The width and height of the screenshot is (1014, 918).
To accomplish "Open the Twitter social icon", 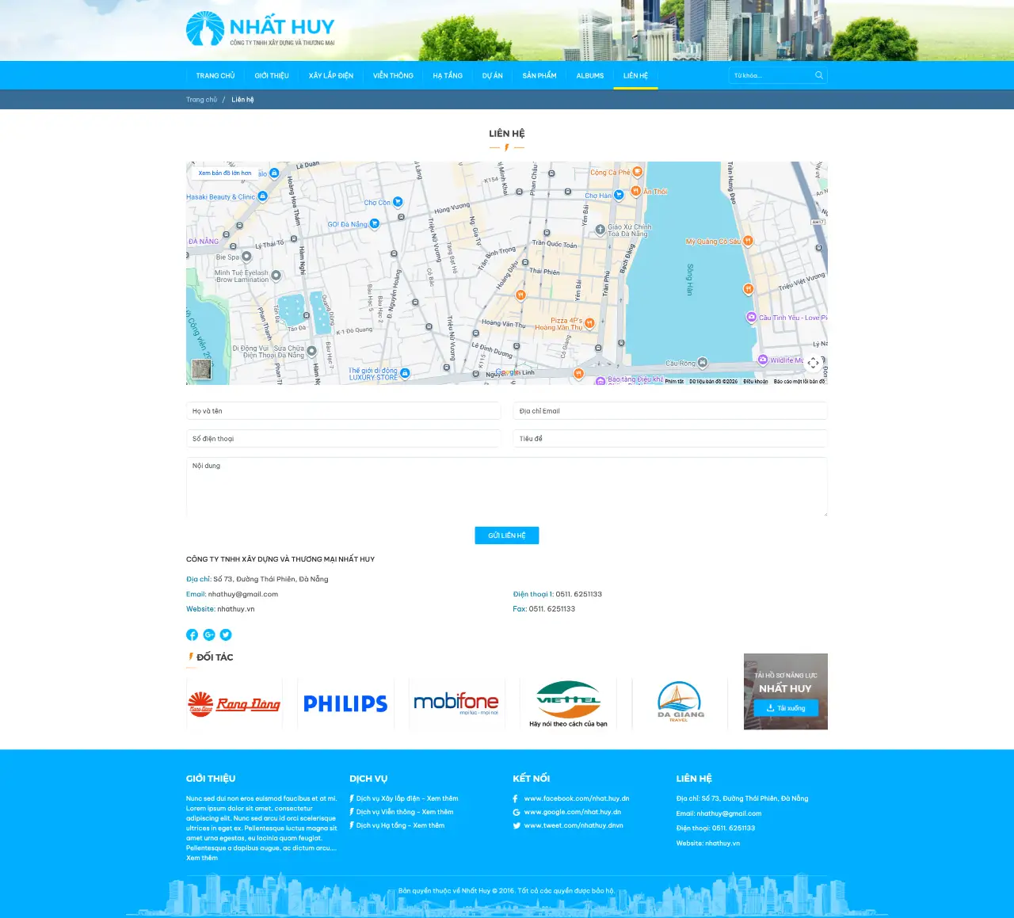I will [x=226, y=634].
